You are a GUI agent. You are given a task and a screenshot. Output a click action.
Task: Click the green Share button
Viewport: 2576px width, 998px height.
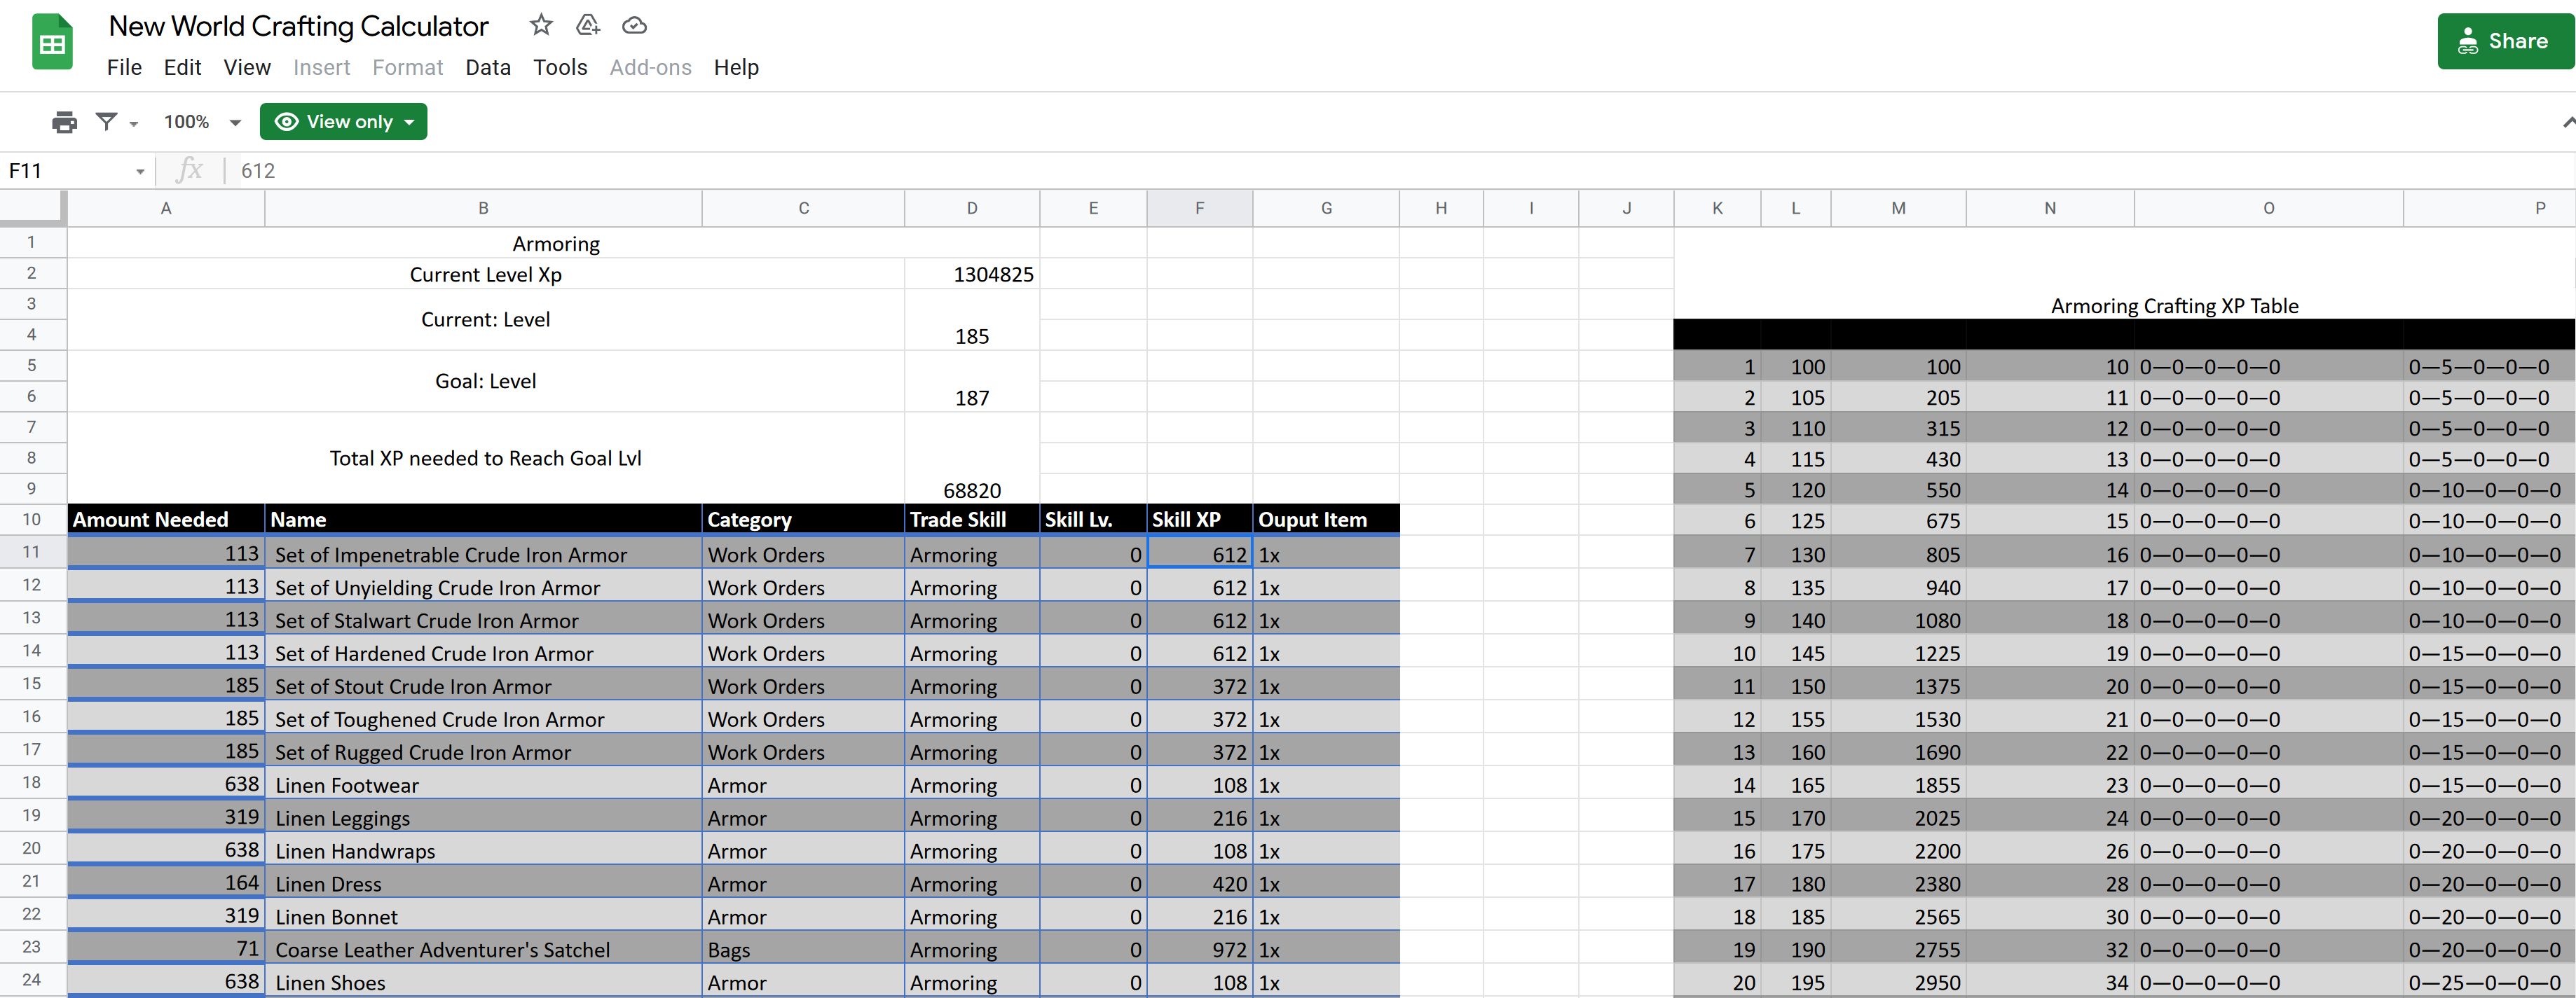(x=2505, y=41)
